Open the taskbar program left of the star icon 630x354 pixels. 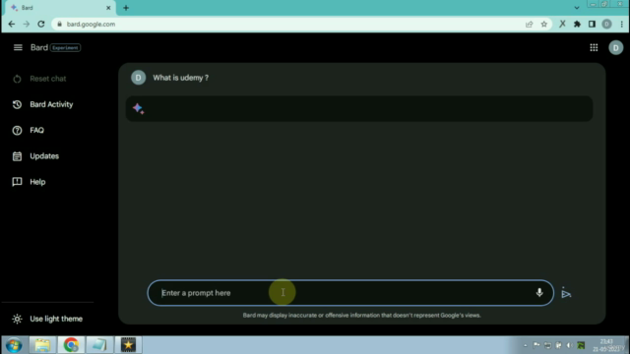[x=99, y=345]
